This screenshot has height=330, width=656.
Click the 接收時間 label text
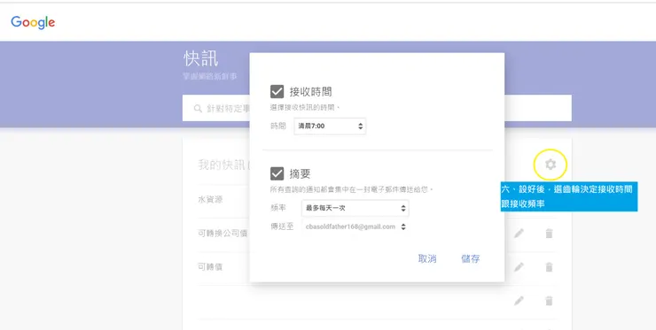(310, 91)
